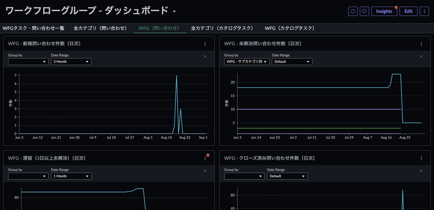Click the ワークフローグループ - ダッシュボード title

pos(87,11)
